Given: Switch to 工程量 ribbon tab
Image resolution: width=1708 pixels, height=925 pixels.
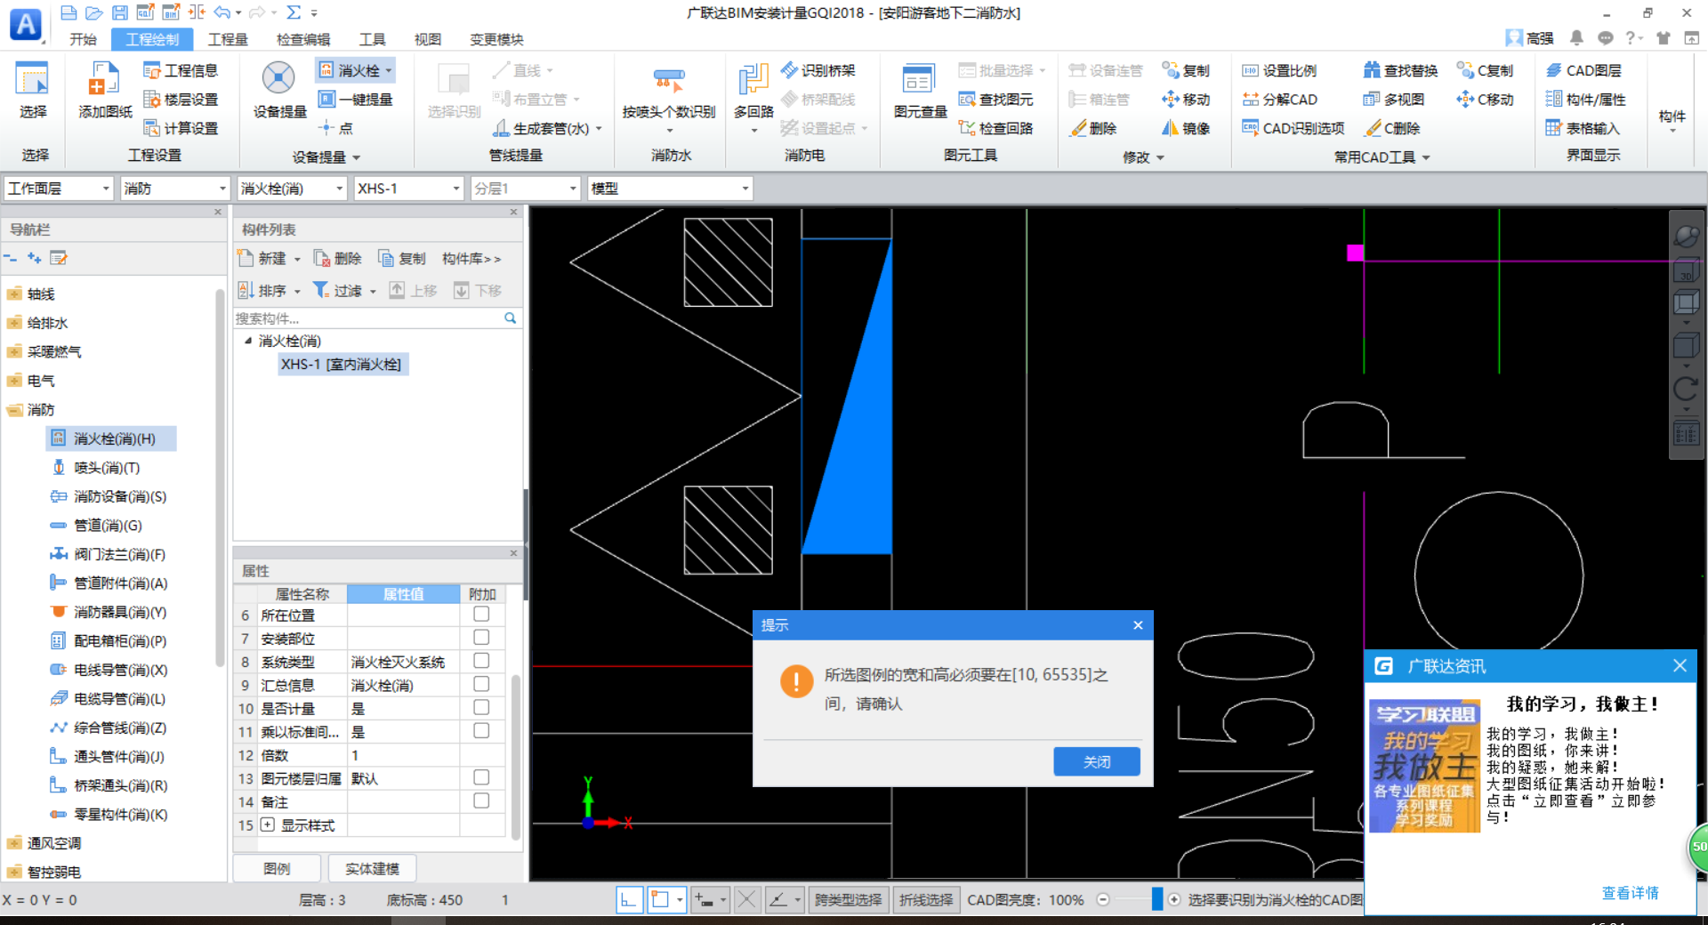Looking at the screenshot, I should point(228,39).
